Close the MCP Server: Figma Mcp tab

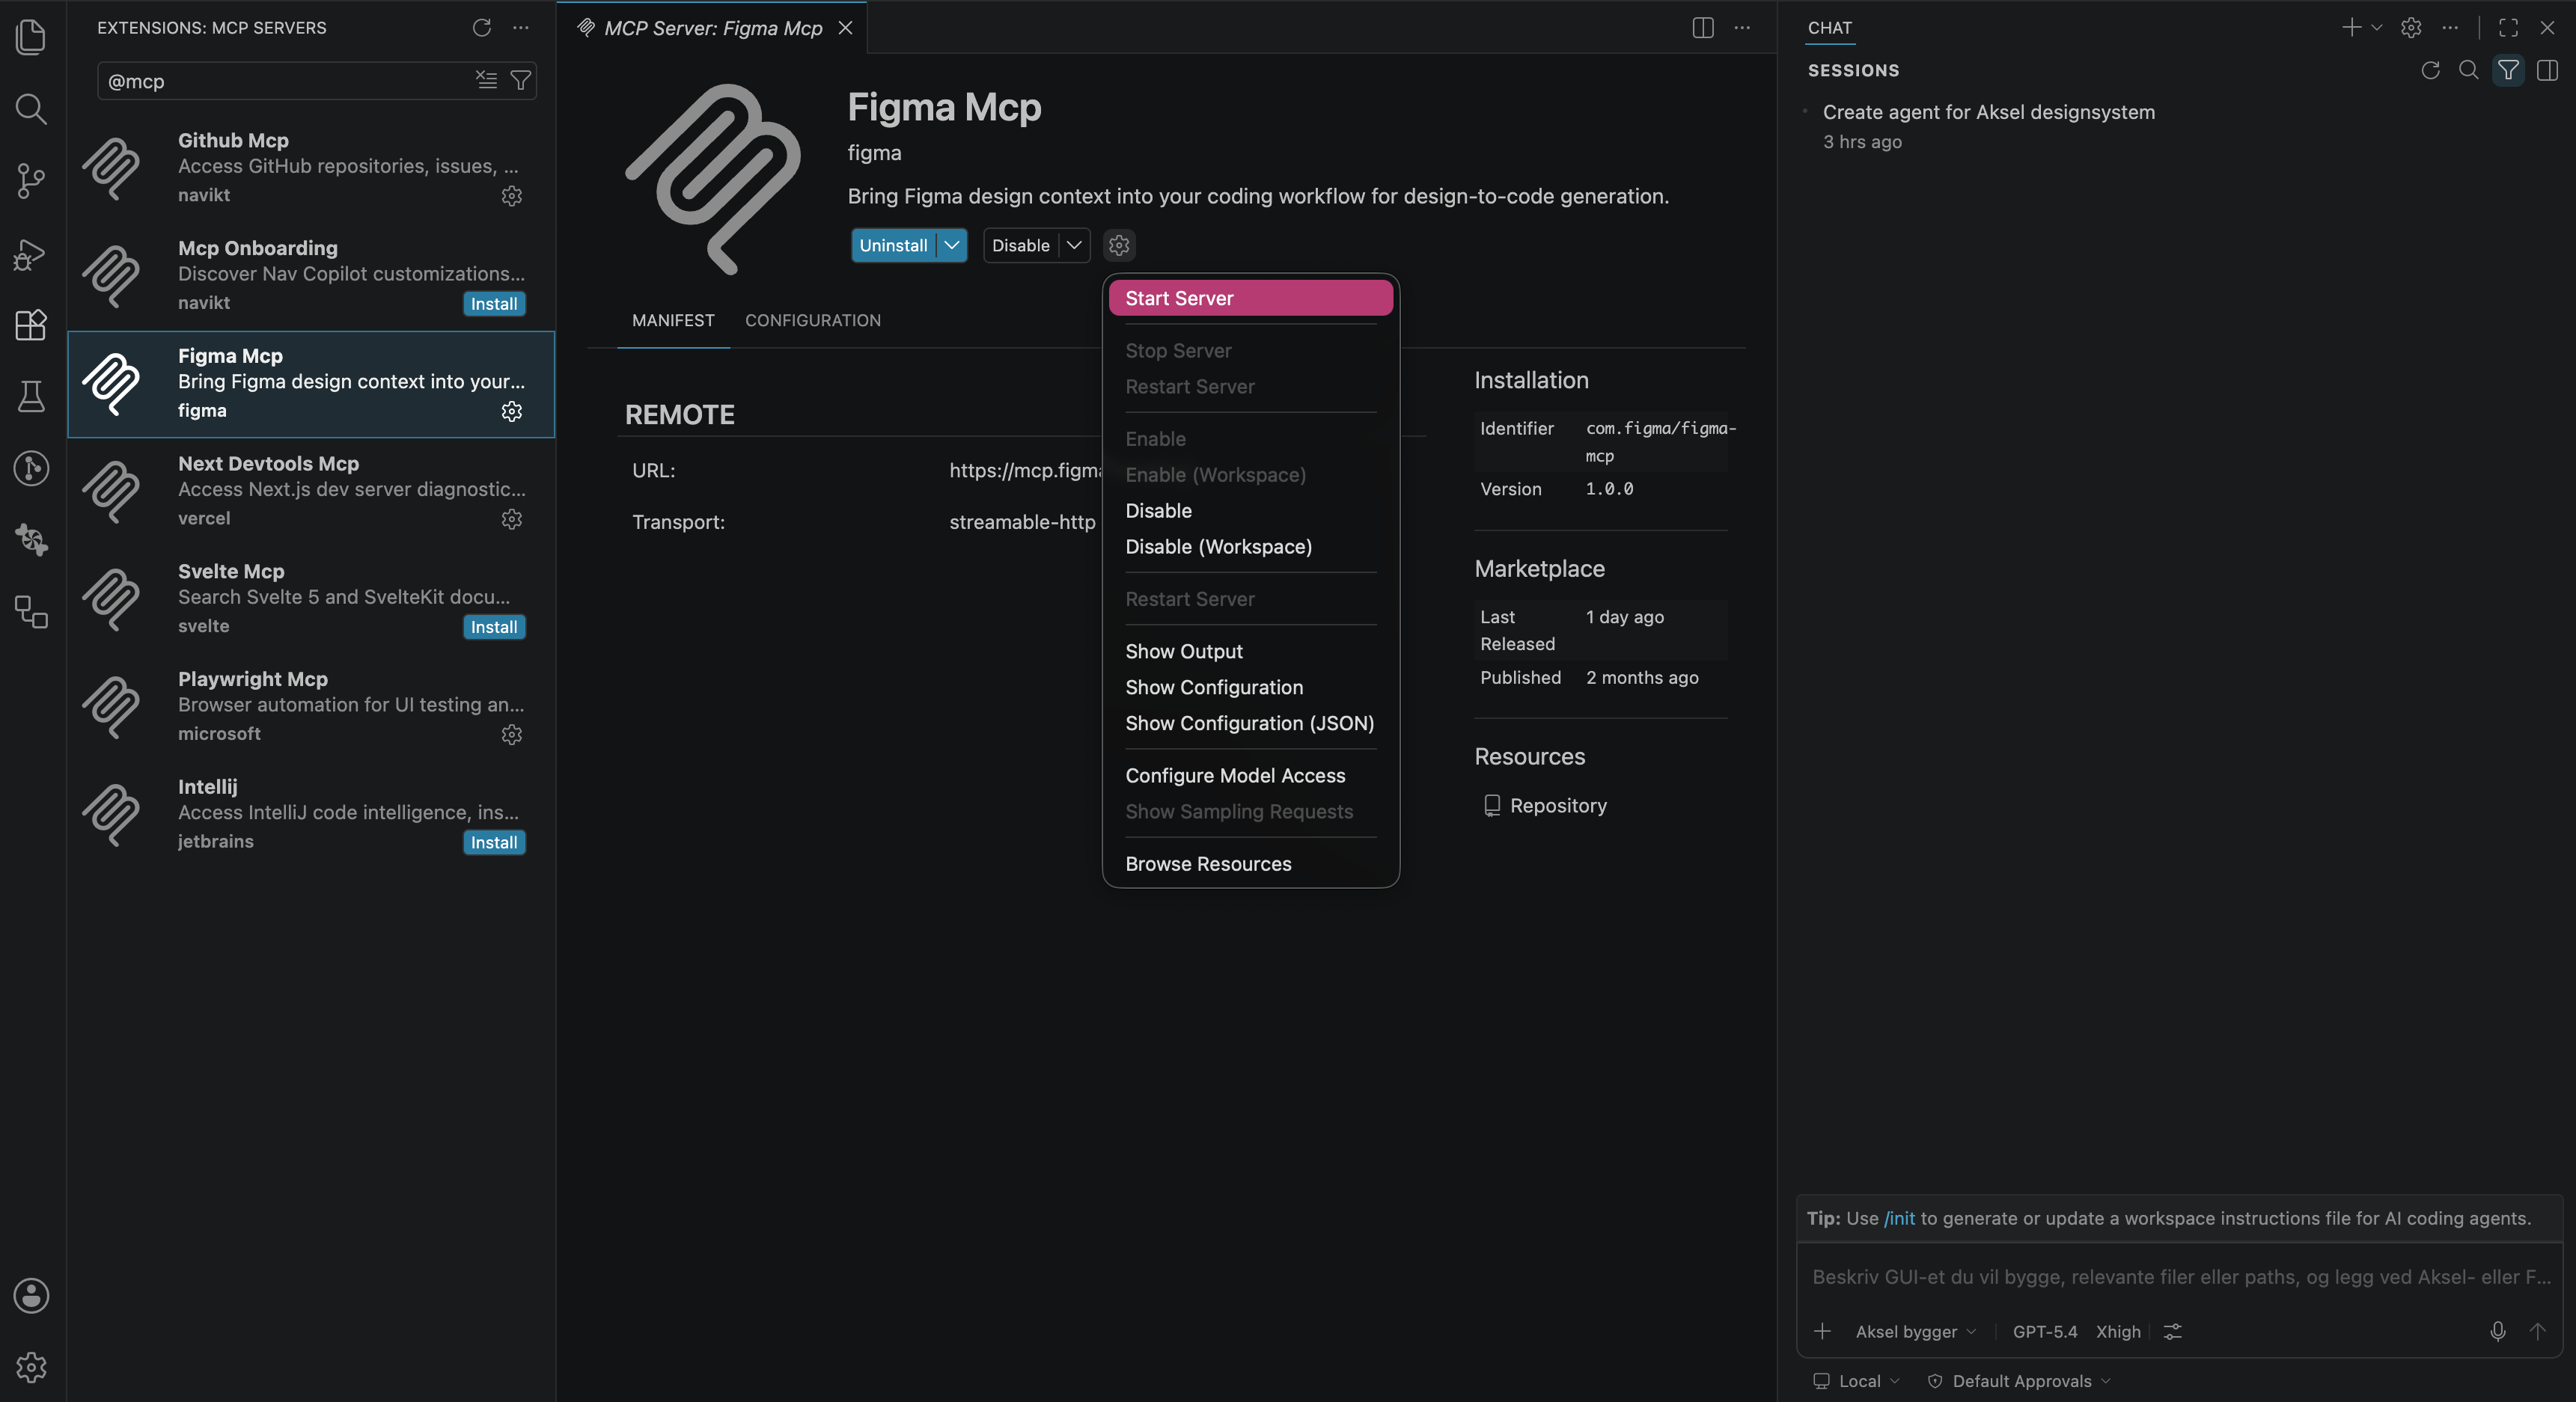pos(845,28)
